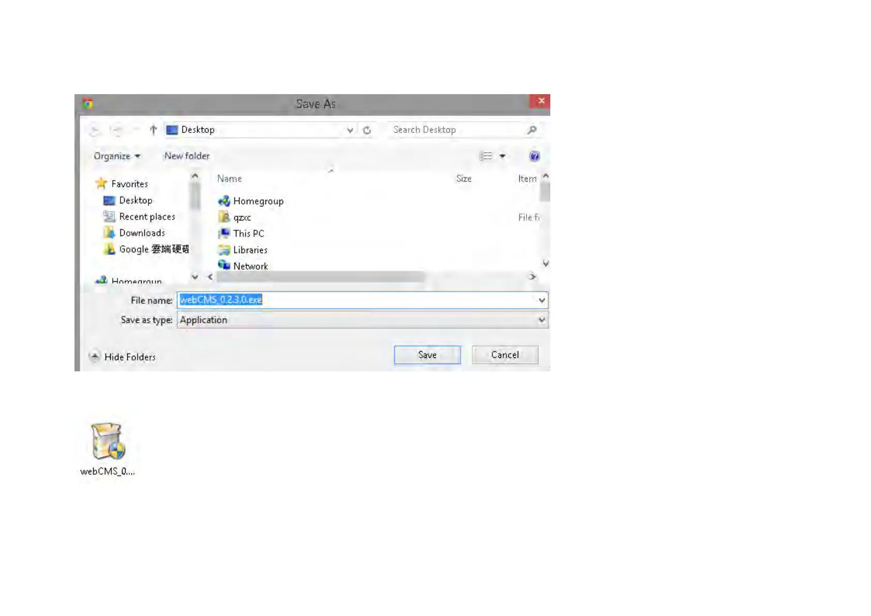Viewport: 871px width, 616px height.
Task: Cancel the Save As dialog
Action: tap(505, 355)
